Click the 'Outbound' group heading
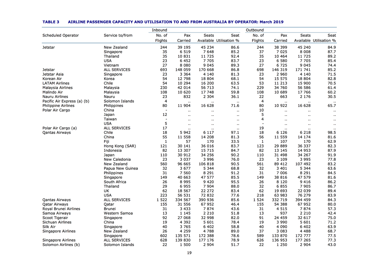This screenshot has height=268, width=379. 255,30
